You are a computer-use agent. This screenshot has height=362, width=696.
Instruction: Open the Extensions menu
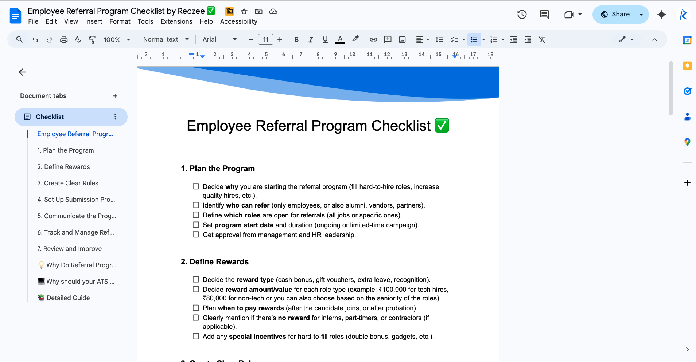176,21
